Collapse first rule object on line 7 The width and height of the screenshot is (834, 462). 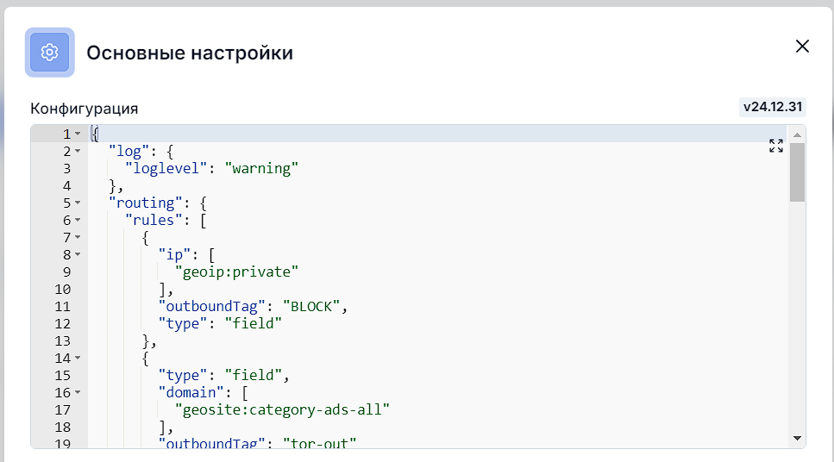[x=78, y=237]
